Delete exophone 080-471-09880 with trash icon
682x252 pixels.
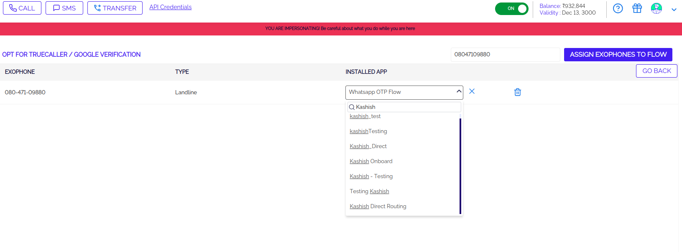(x=518, y=92)
